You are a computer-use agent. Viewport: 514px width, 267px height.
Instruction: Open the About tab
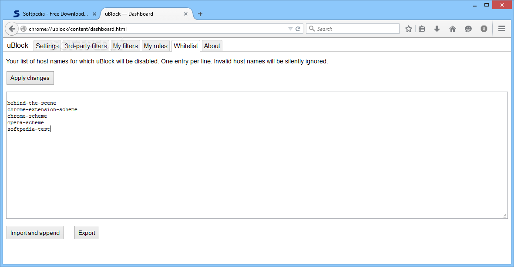pyautogui.click(x=212, y=46)
